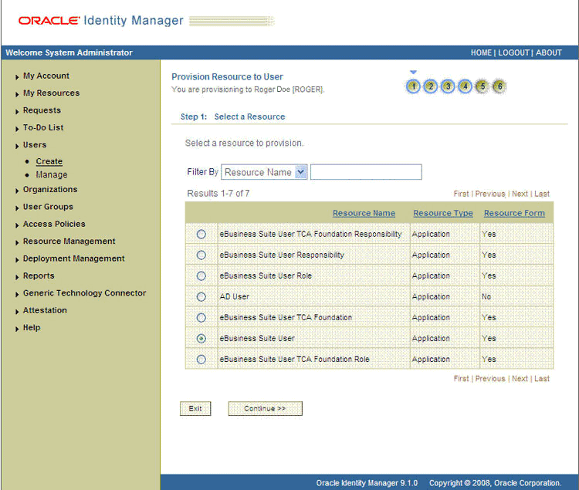
Task: Choose eBusiness Suite User TCA Foundation radio
Action: (x=201, y=318)
